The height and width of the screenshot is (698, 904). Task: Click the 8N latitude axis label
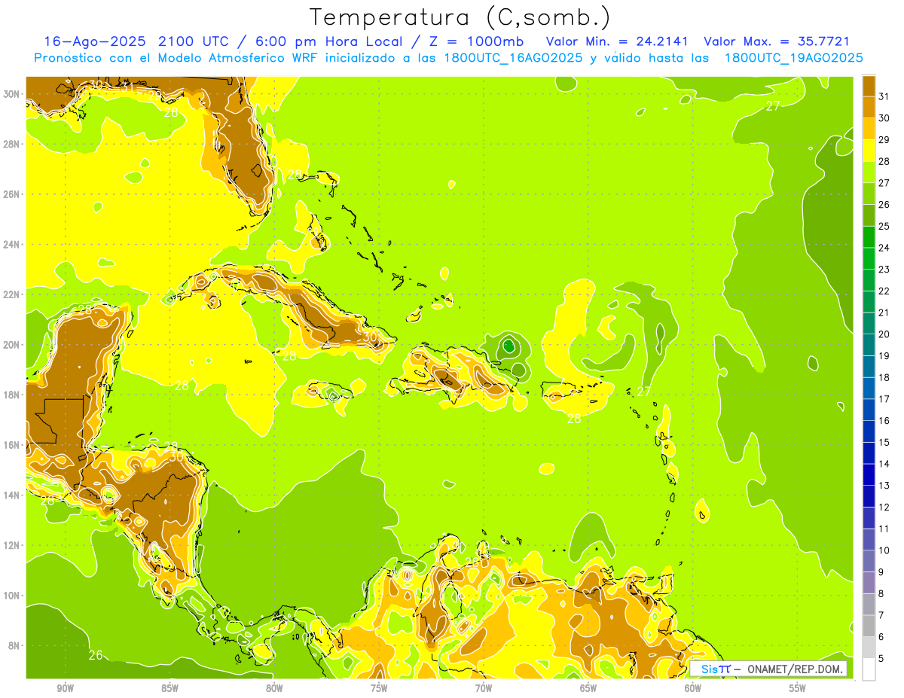click(14, 645)
